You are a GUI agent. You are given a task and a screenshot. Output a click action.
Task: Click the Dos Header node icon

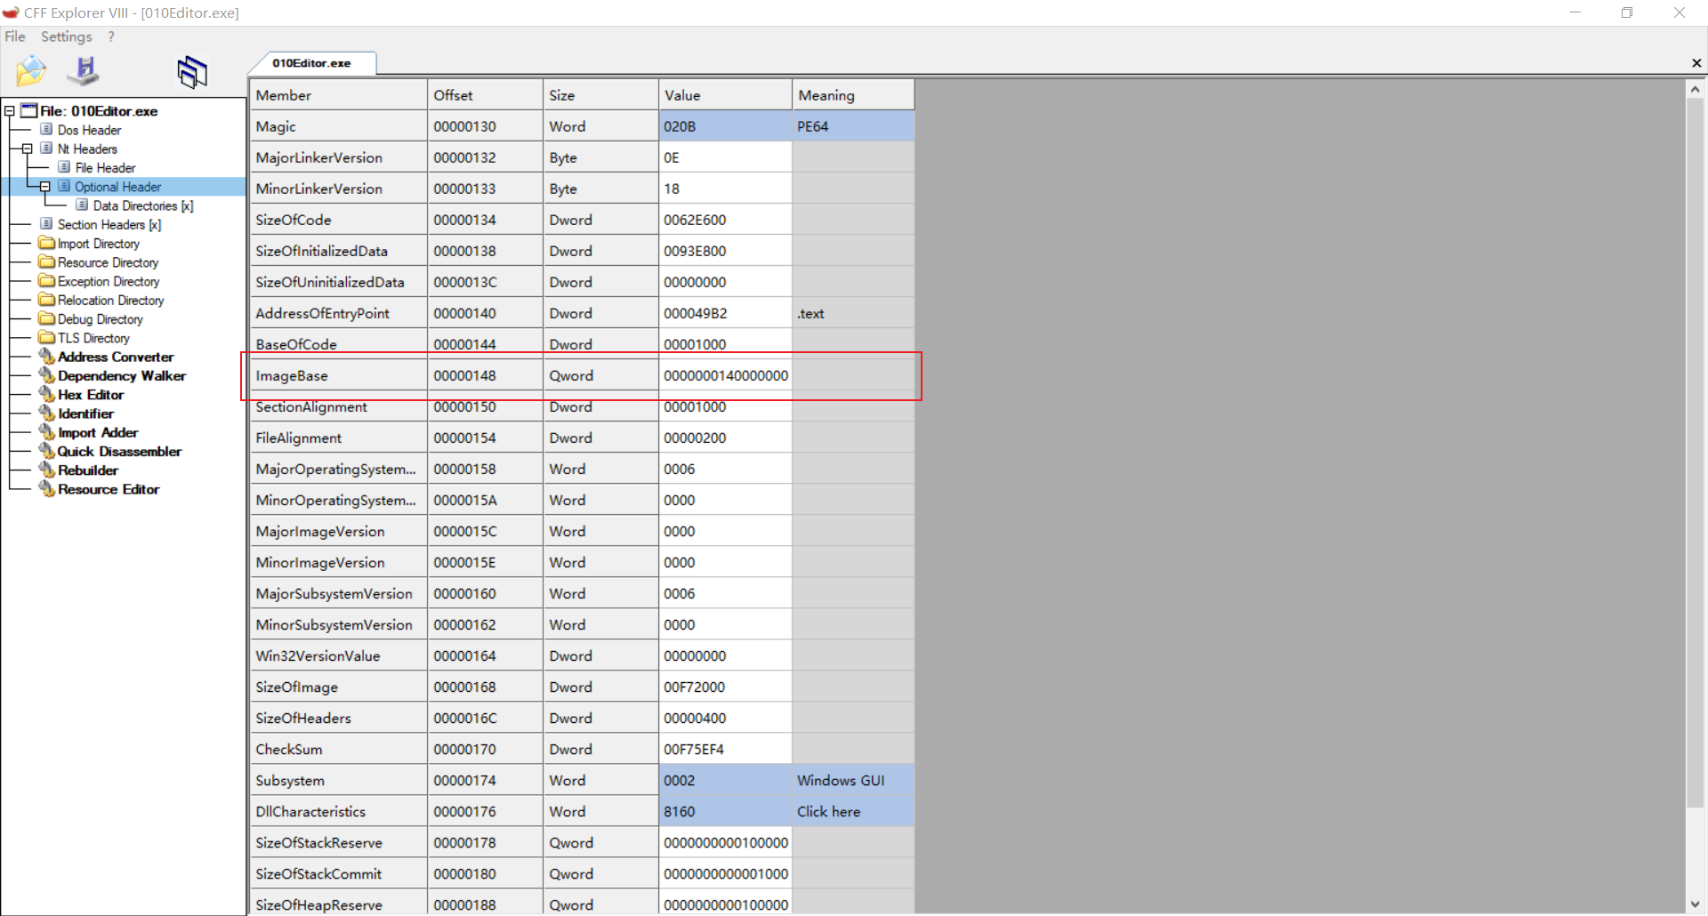(46, 130)
